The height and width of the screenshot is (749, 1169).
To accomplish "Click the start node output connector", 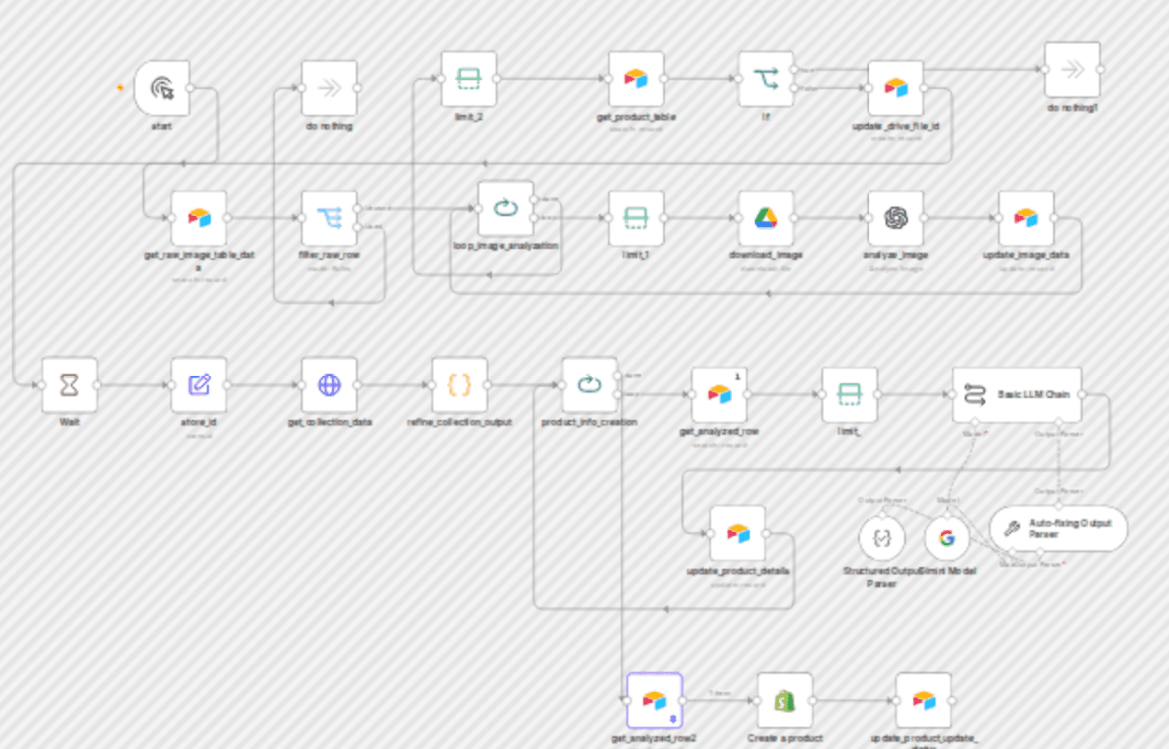I will point(190,88).
